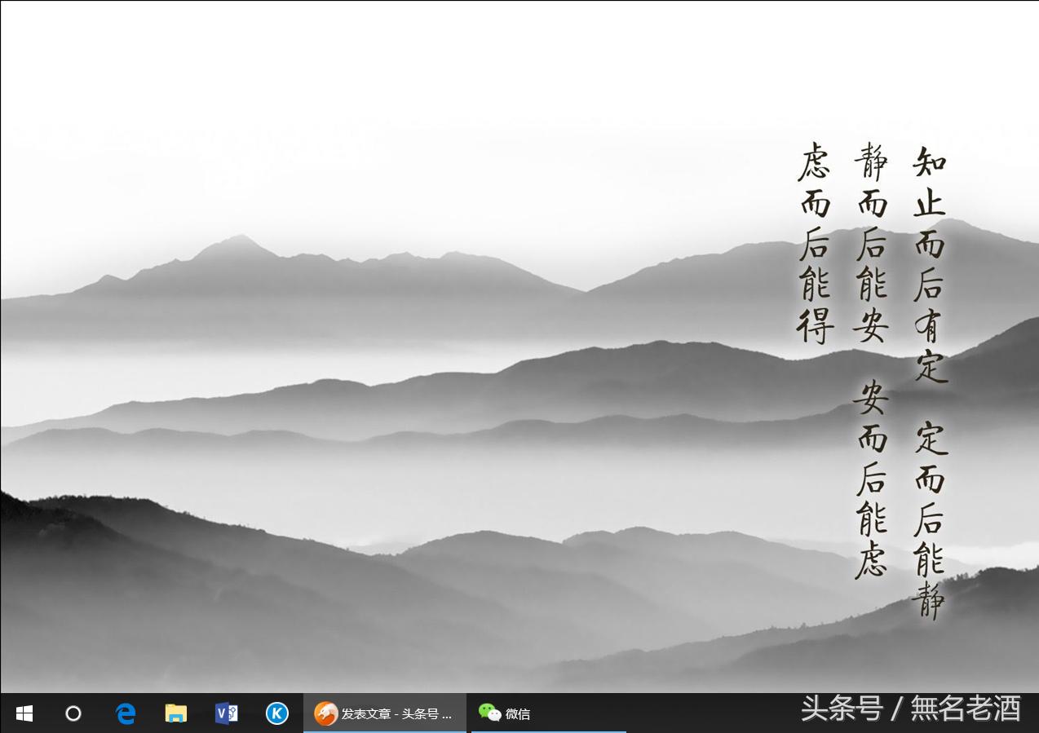
Task: Open the Windows Start menu
Action: point(24,713)
